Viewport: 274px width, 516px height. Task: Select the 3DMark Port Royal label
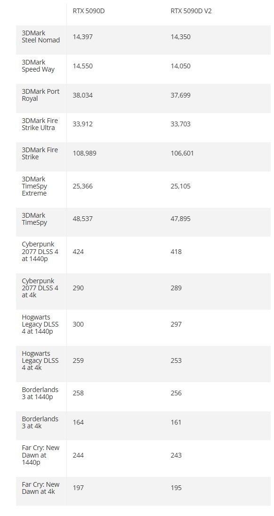coord(40,95)
